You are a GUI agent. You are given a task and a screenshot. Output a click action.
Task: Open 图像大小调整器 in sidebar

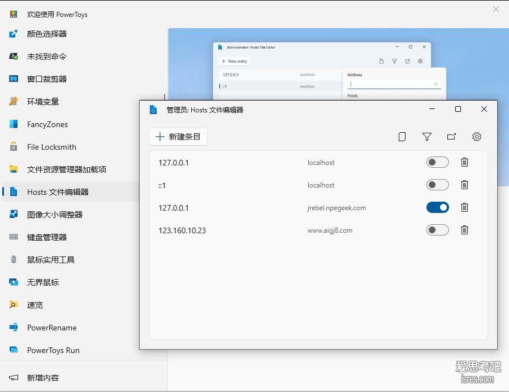(x=54, y=215)
